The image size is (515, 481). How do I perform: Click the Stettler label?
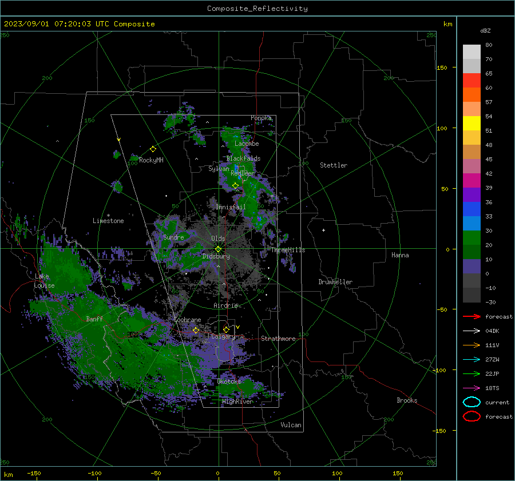pyautogui.click(x=334, y=165)
